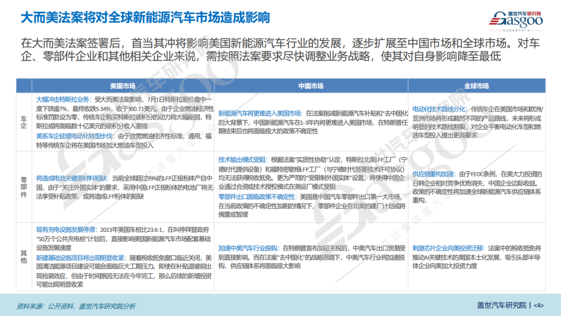
Task: Click the 零部件 row label
Action: 24,187
